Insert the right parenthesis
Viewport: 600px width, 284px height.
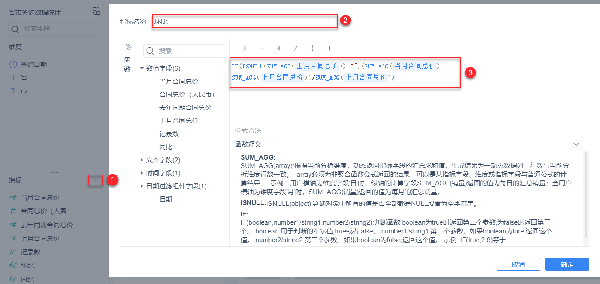(x=329, y=48)
